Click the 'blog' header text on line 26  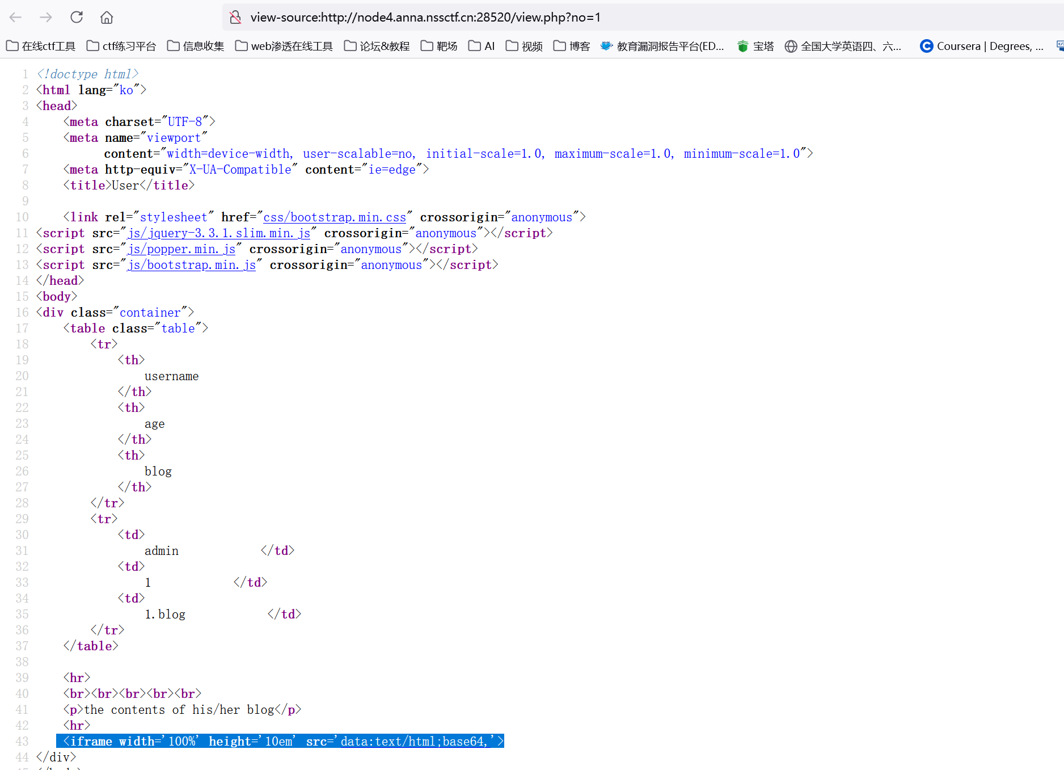coord(158,472)
